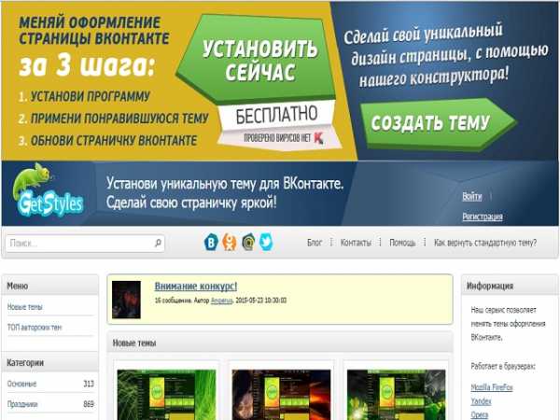Screen dimensions: 560x420
Task: Click the Kaspersky checked badge icon
Action: point(318,138)
